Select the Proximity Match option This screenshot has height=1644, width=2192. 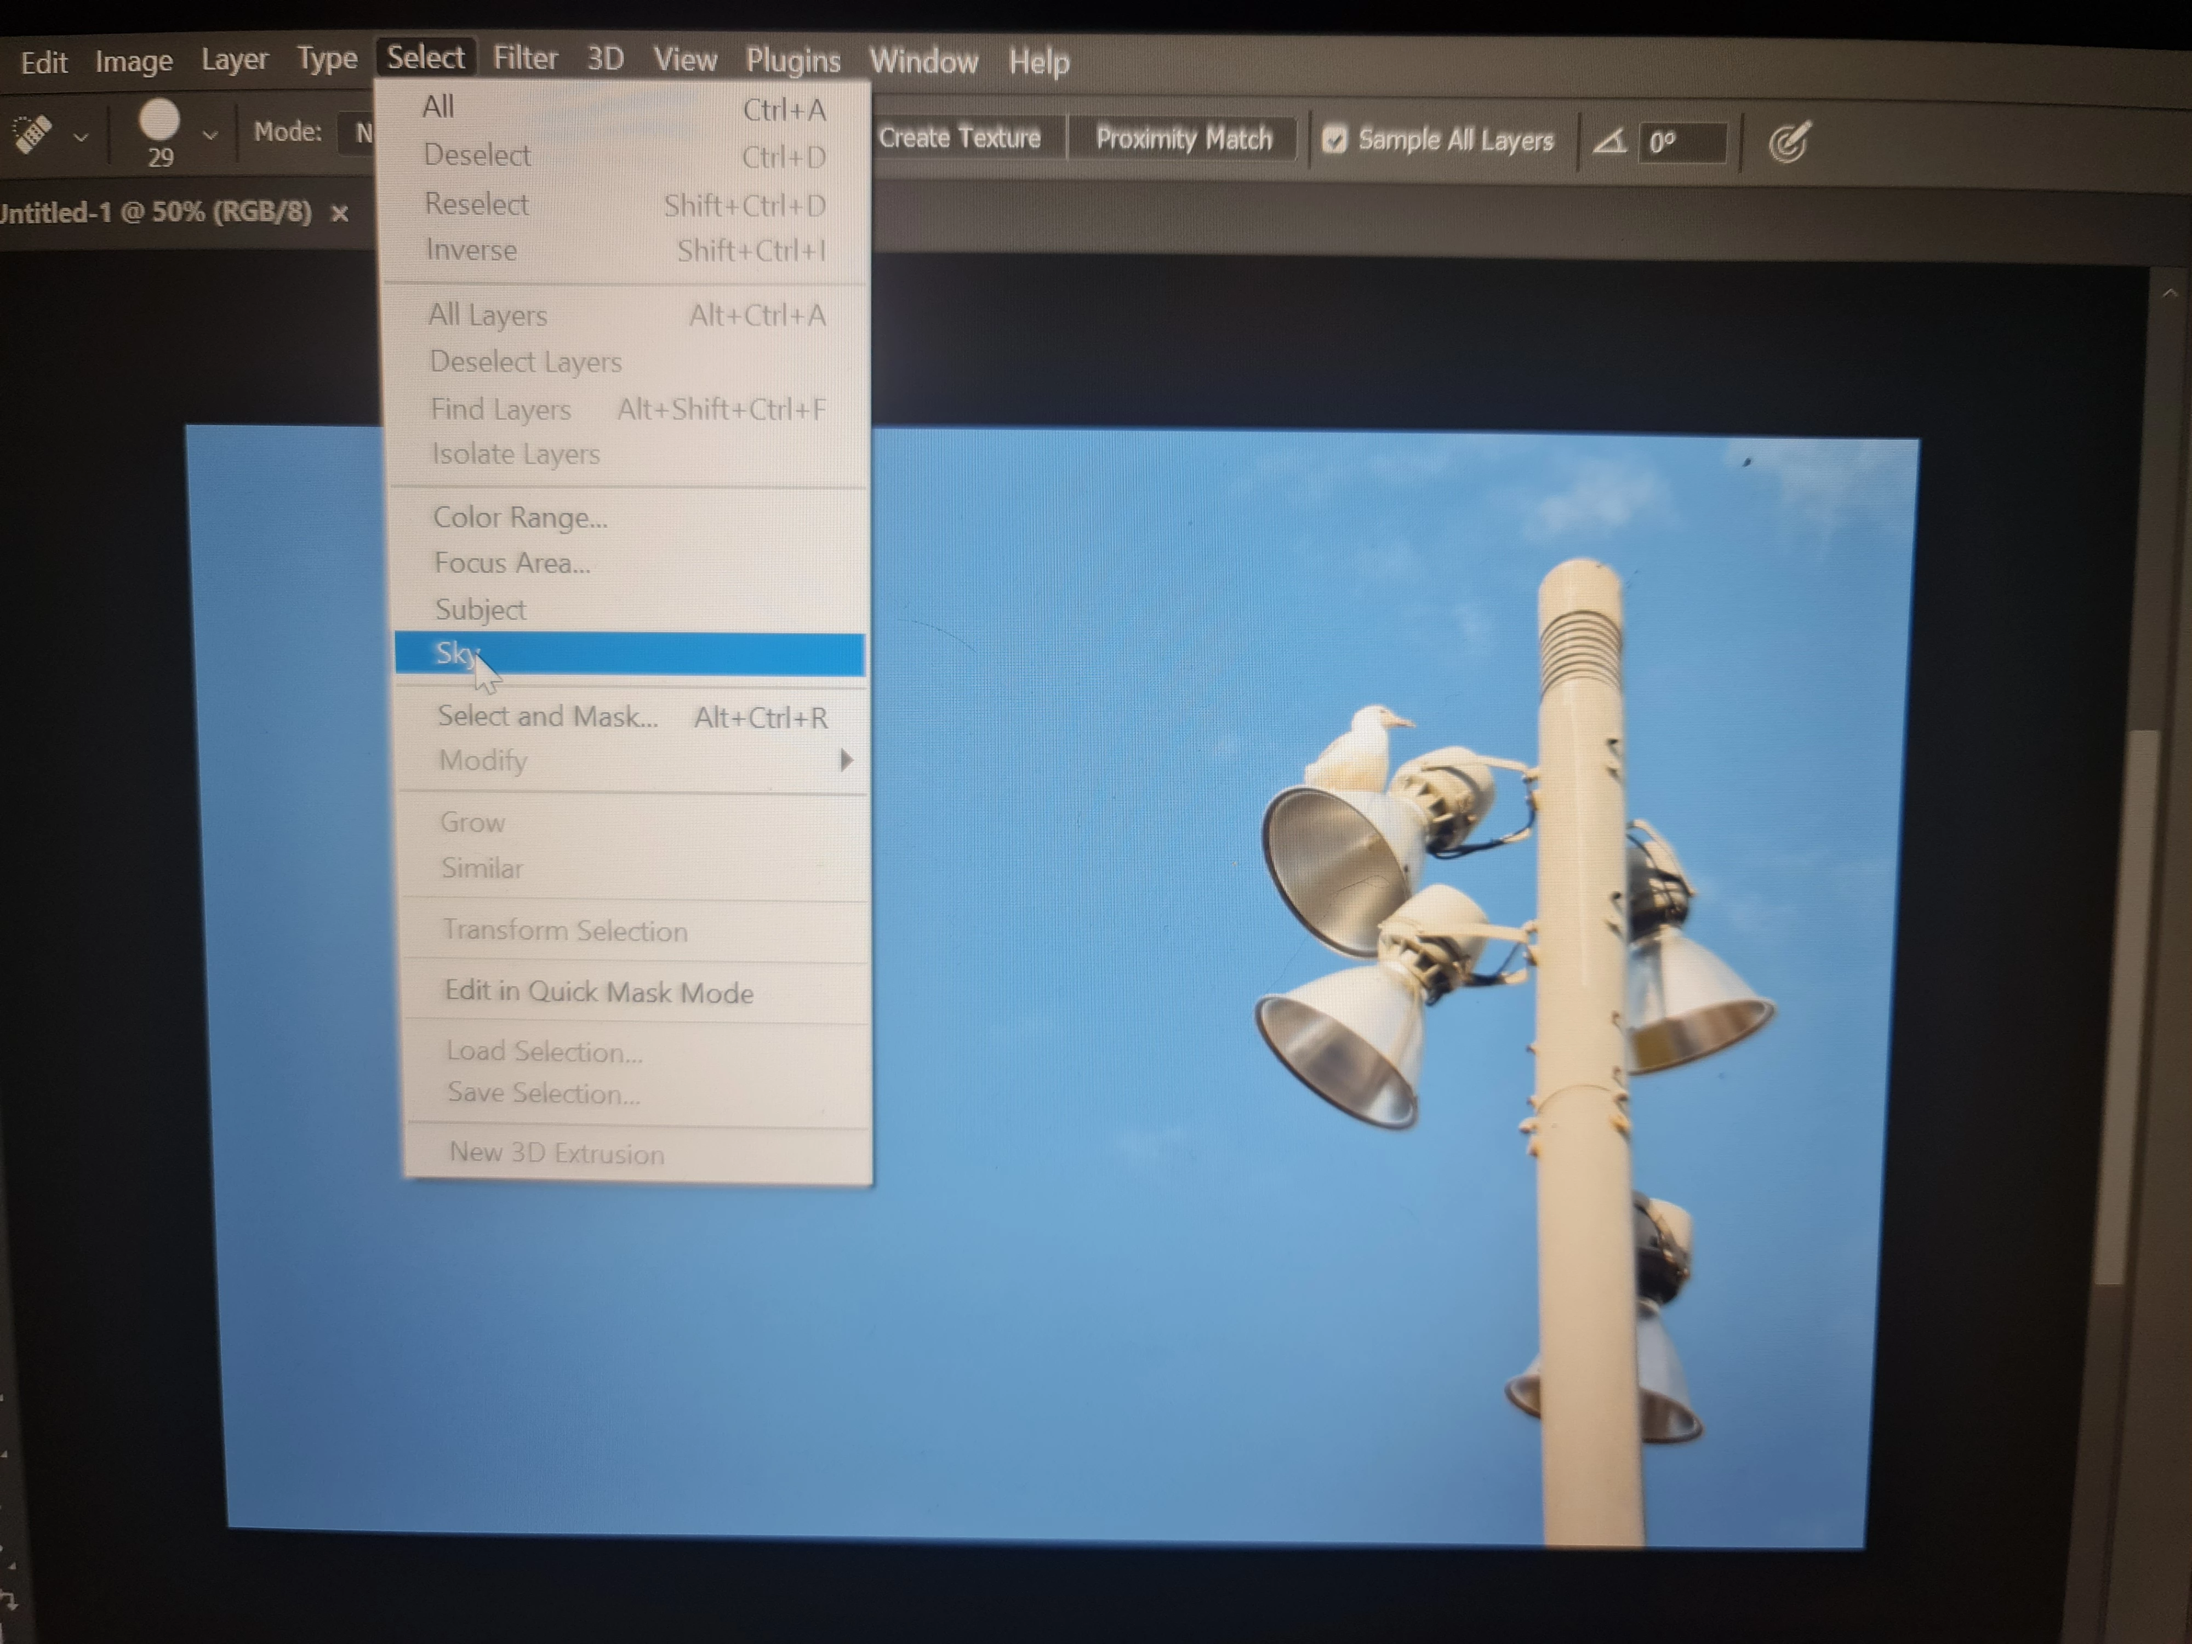click(1183, 139)
